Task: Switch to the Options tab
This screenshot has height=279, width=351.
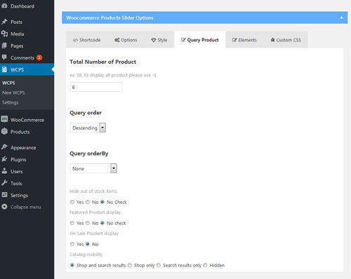Action: tap(126, 40)
